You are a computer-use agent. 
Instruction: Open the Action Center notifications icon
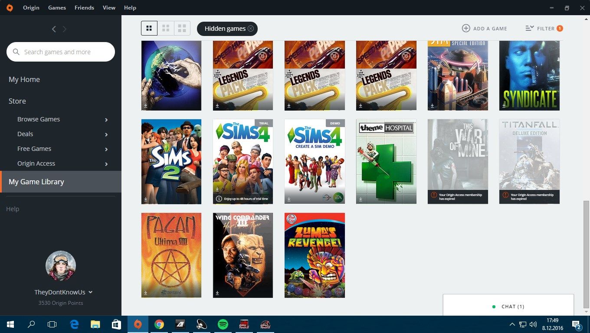click(577, 324)
